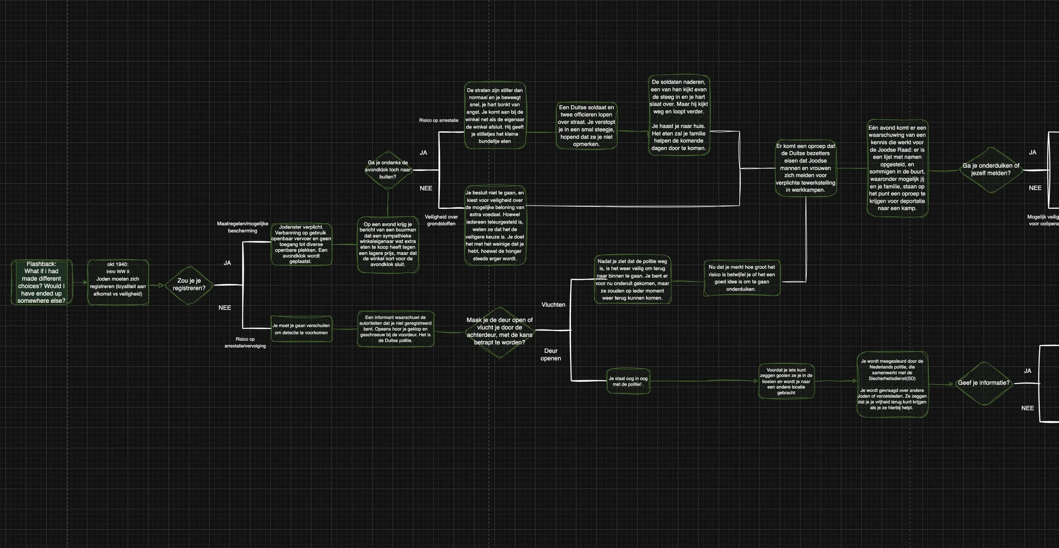Select the 'Nadat je ziet dat de politie weg is' box
This screenshot has width=1059, height=548.
[x=633, y=280]
